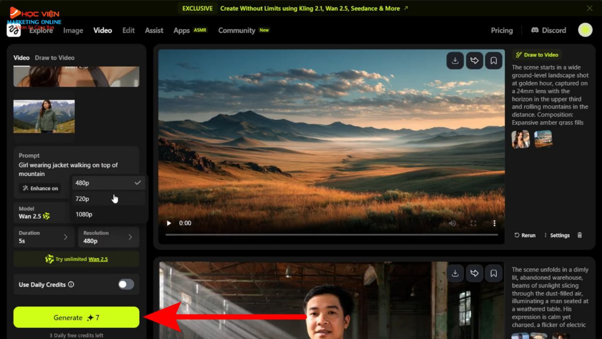Expand the Duration 5s selector
602x339 pixels.
[x=44, y=237]
